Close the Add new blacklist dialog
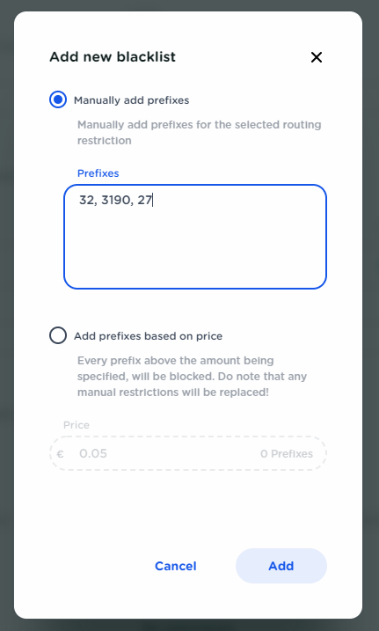The image size is (379, 631). 317,57
